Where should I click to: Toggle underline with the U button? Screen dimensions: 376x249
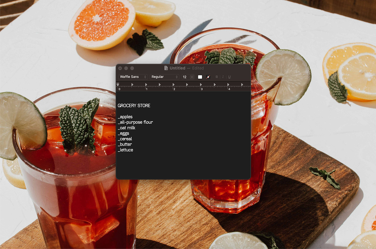pos(229,77)
